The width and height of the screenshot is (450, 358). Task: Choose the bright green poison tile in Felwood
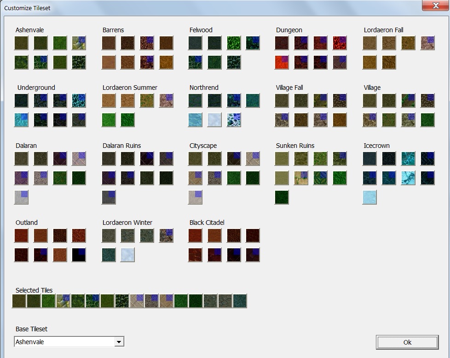tap(234, 43)
